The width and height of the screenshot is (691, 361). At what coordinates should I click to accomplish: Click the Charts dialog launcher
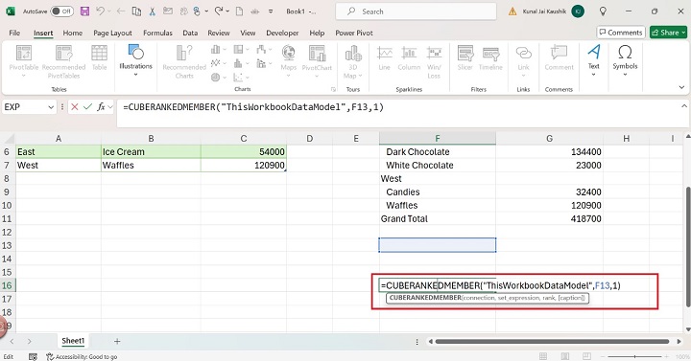click(x=333, y=89)
